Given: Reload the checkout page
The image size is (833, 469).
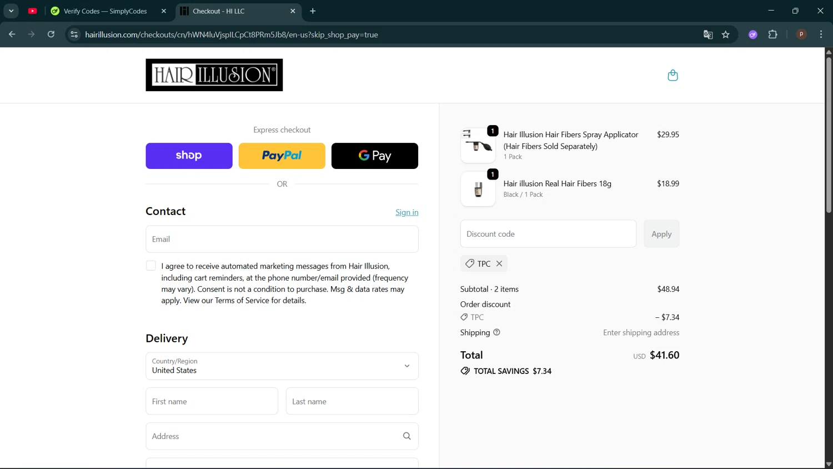Looking at the screenshot, I should point(51,34).
